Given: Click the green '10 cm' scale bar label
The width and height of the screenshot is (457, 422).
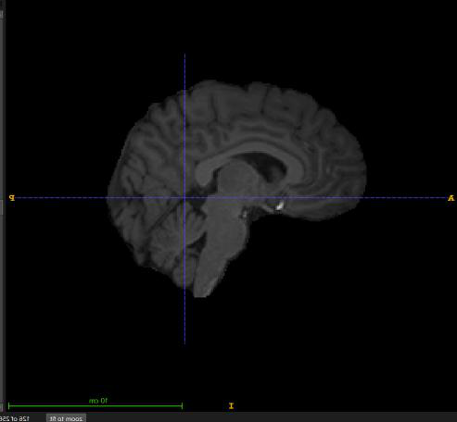Looking at the screenshot, I should click(98, 401).
